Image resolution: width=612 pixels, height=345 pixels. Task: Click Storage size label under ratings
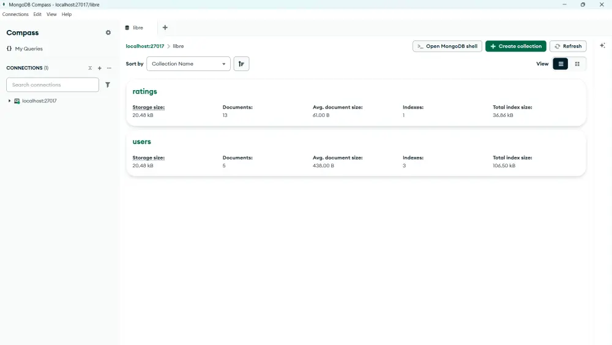tap(148, 107)
